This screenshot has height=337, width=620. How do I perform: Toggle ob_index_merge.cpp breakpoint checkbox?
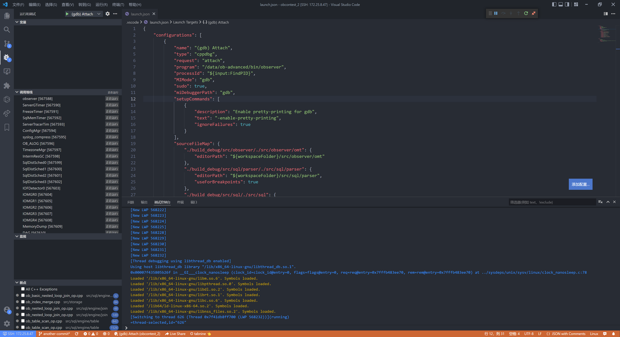pos(23,302)
